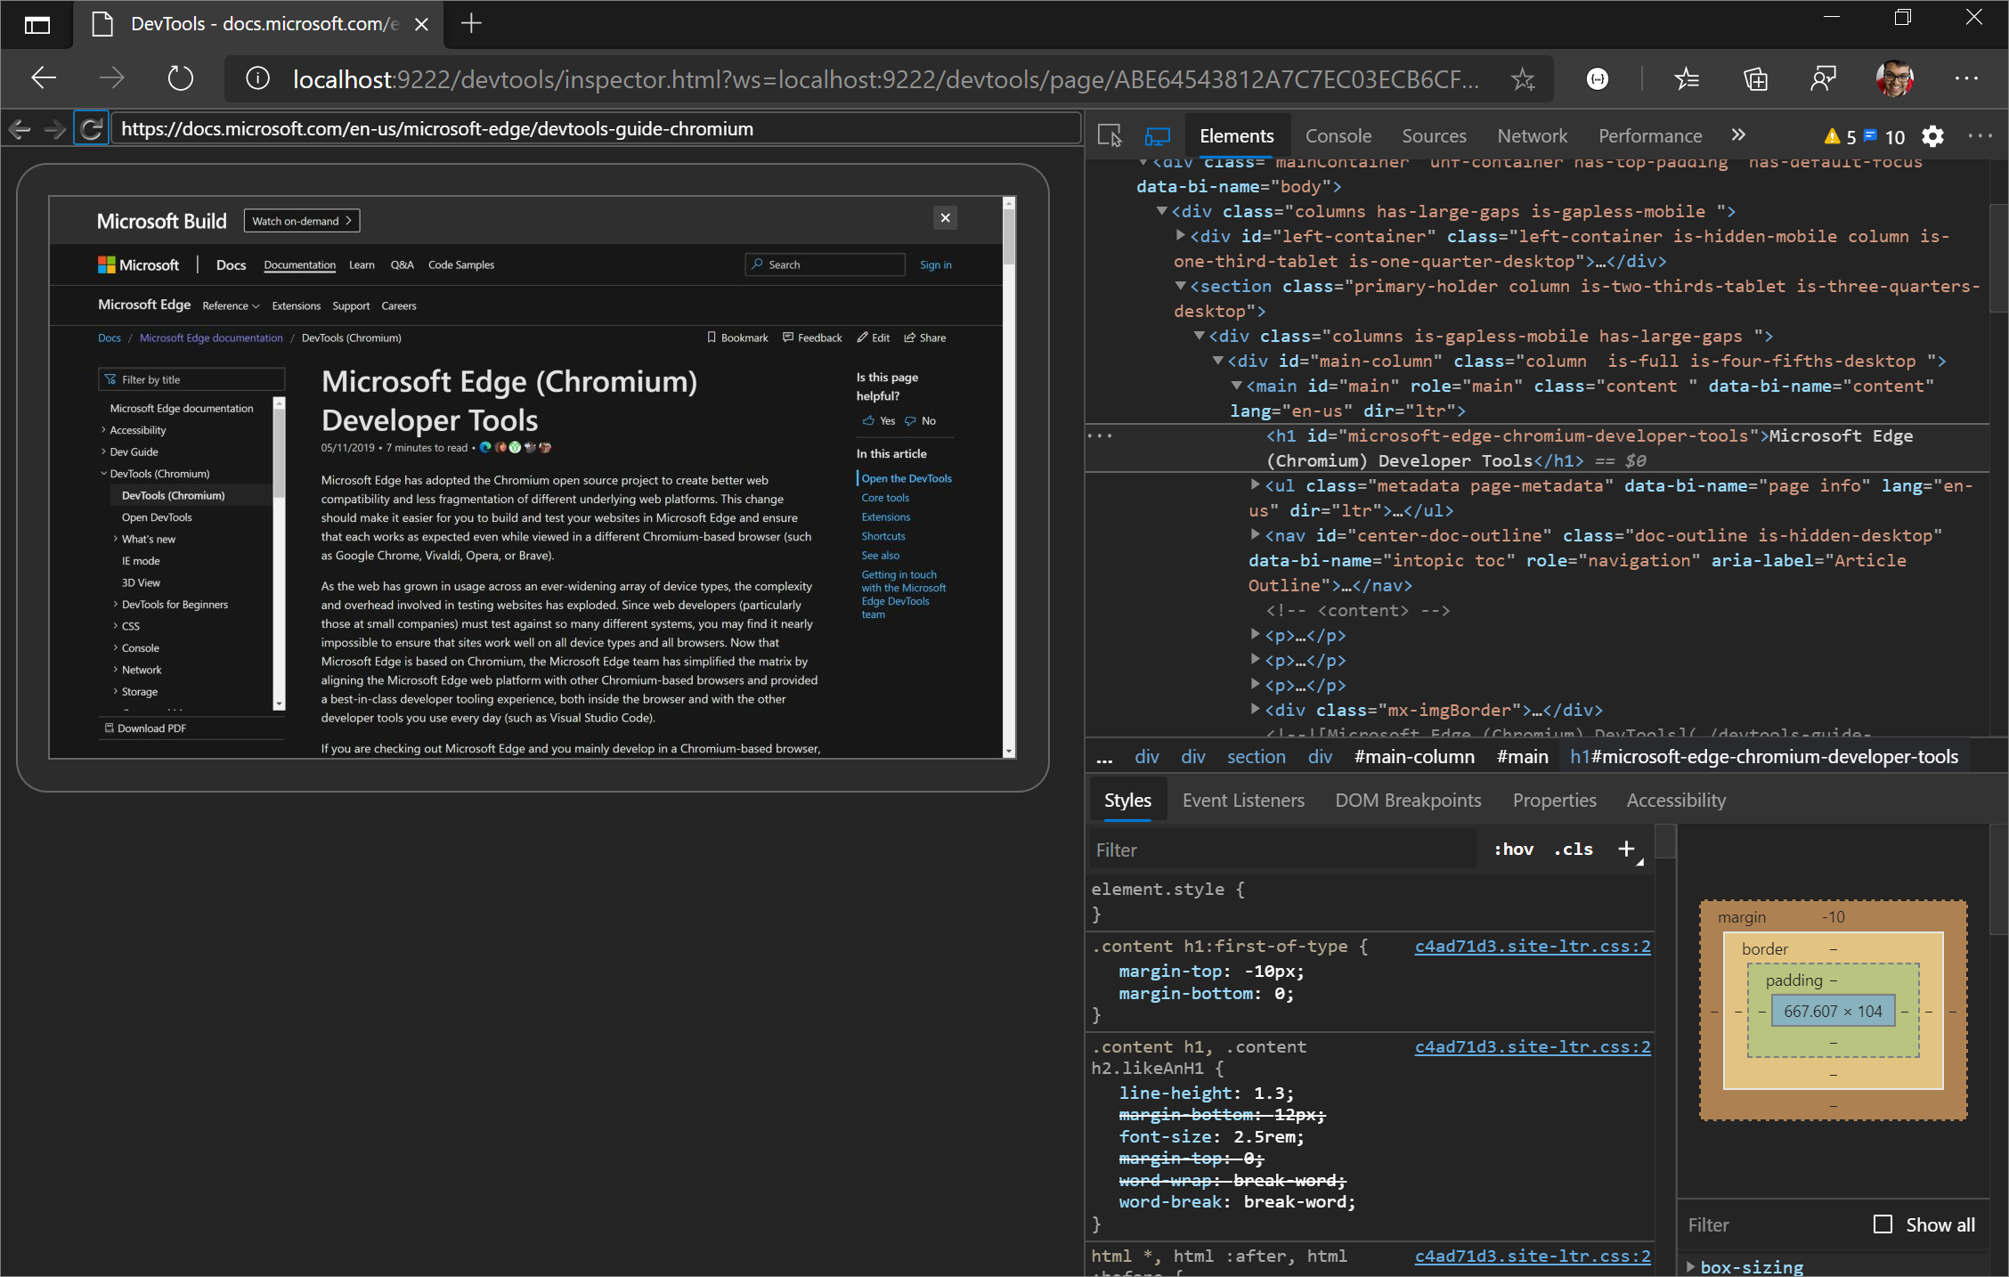Viewport: 2009px width, 1277px height.
Task: Switch to the Styles tab in DevTools
Action: tap(1126, 800)
